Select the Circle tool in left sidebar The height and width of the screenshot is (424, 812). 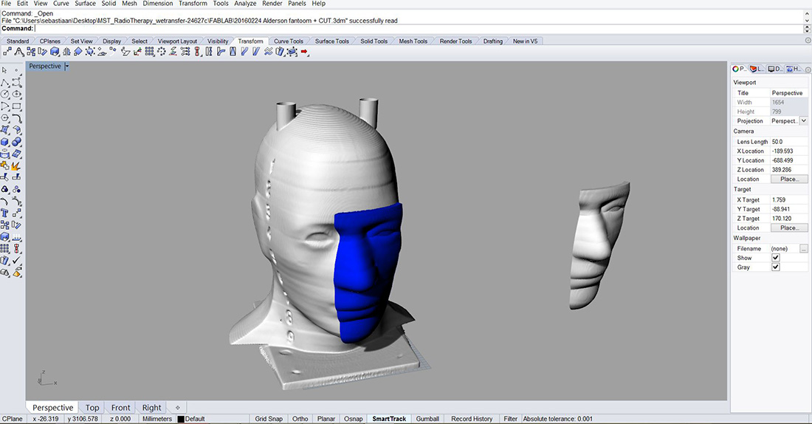tap(4, 94)
